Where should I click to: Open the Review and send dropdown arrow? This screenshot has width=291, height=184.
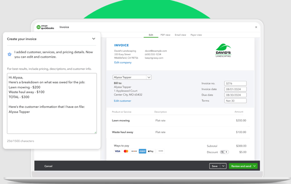click(255, 166)
